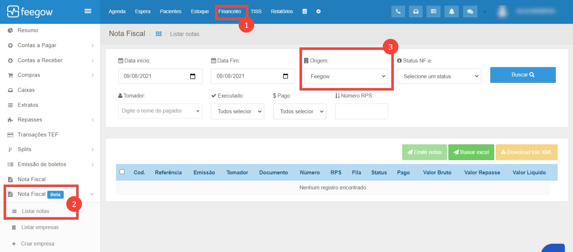Click the Valor Bruto column header
The image size is (573, 252).
pos(437,172)
